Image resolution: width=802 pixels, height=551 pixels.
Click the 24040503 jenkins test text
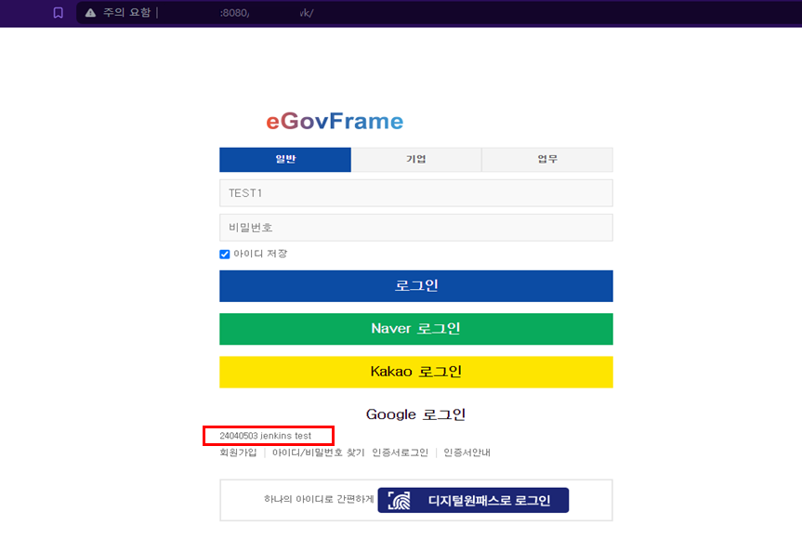coord(266,436)
